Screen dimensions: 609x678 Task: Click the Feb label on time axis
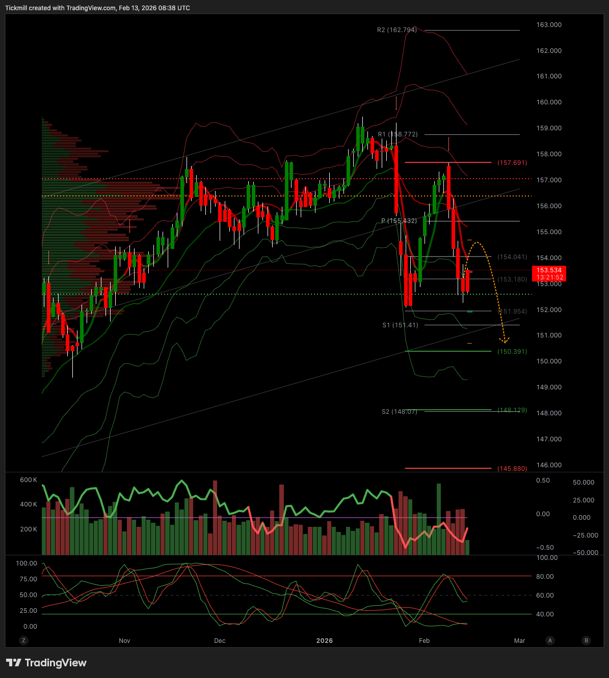424,640
